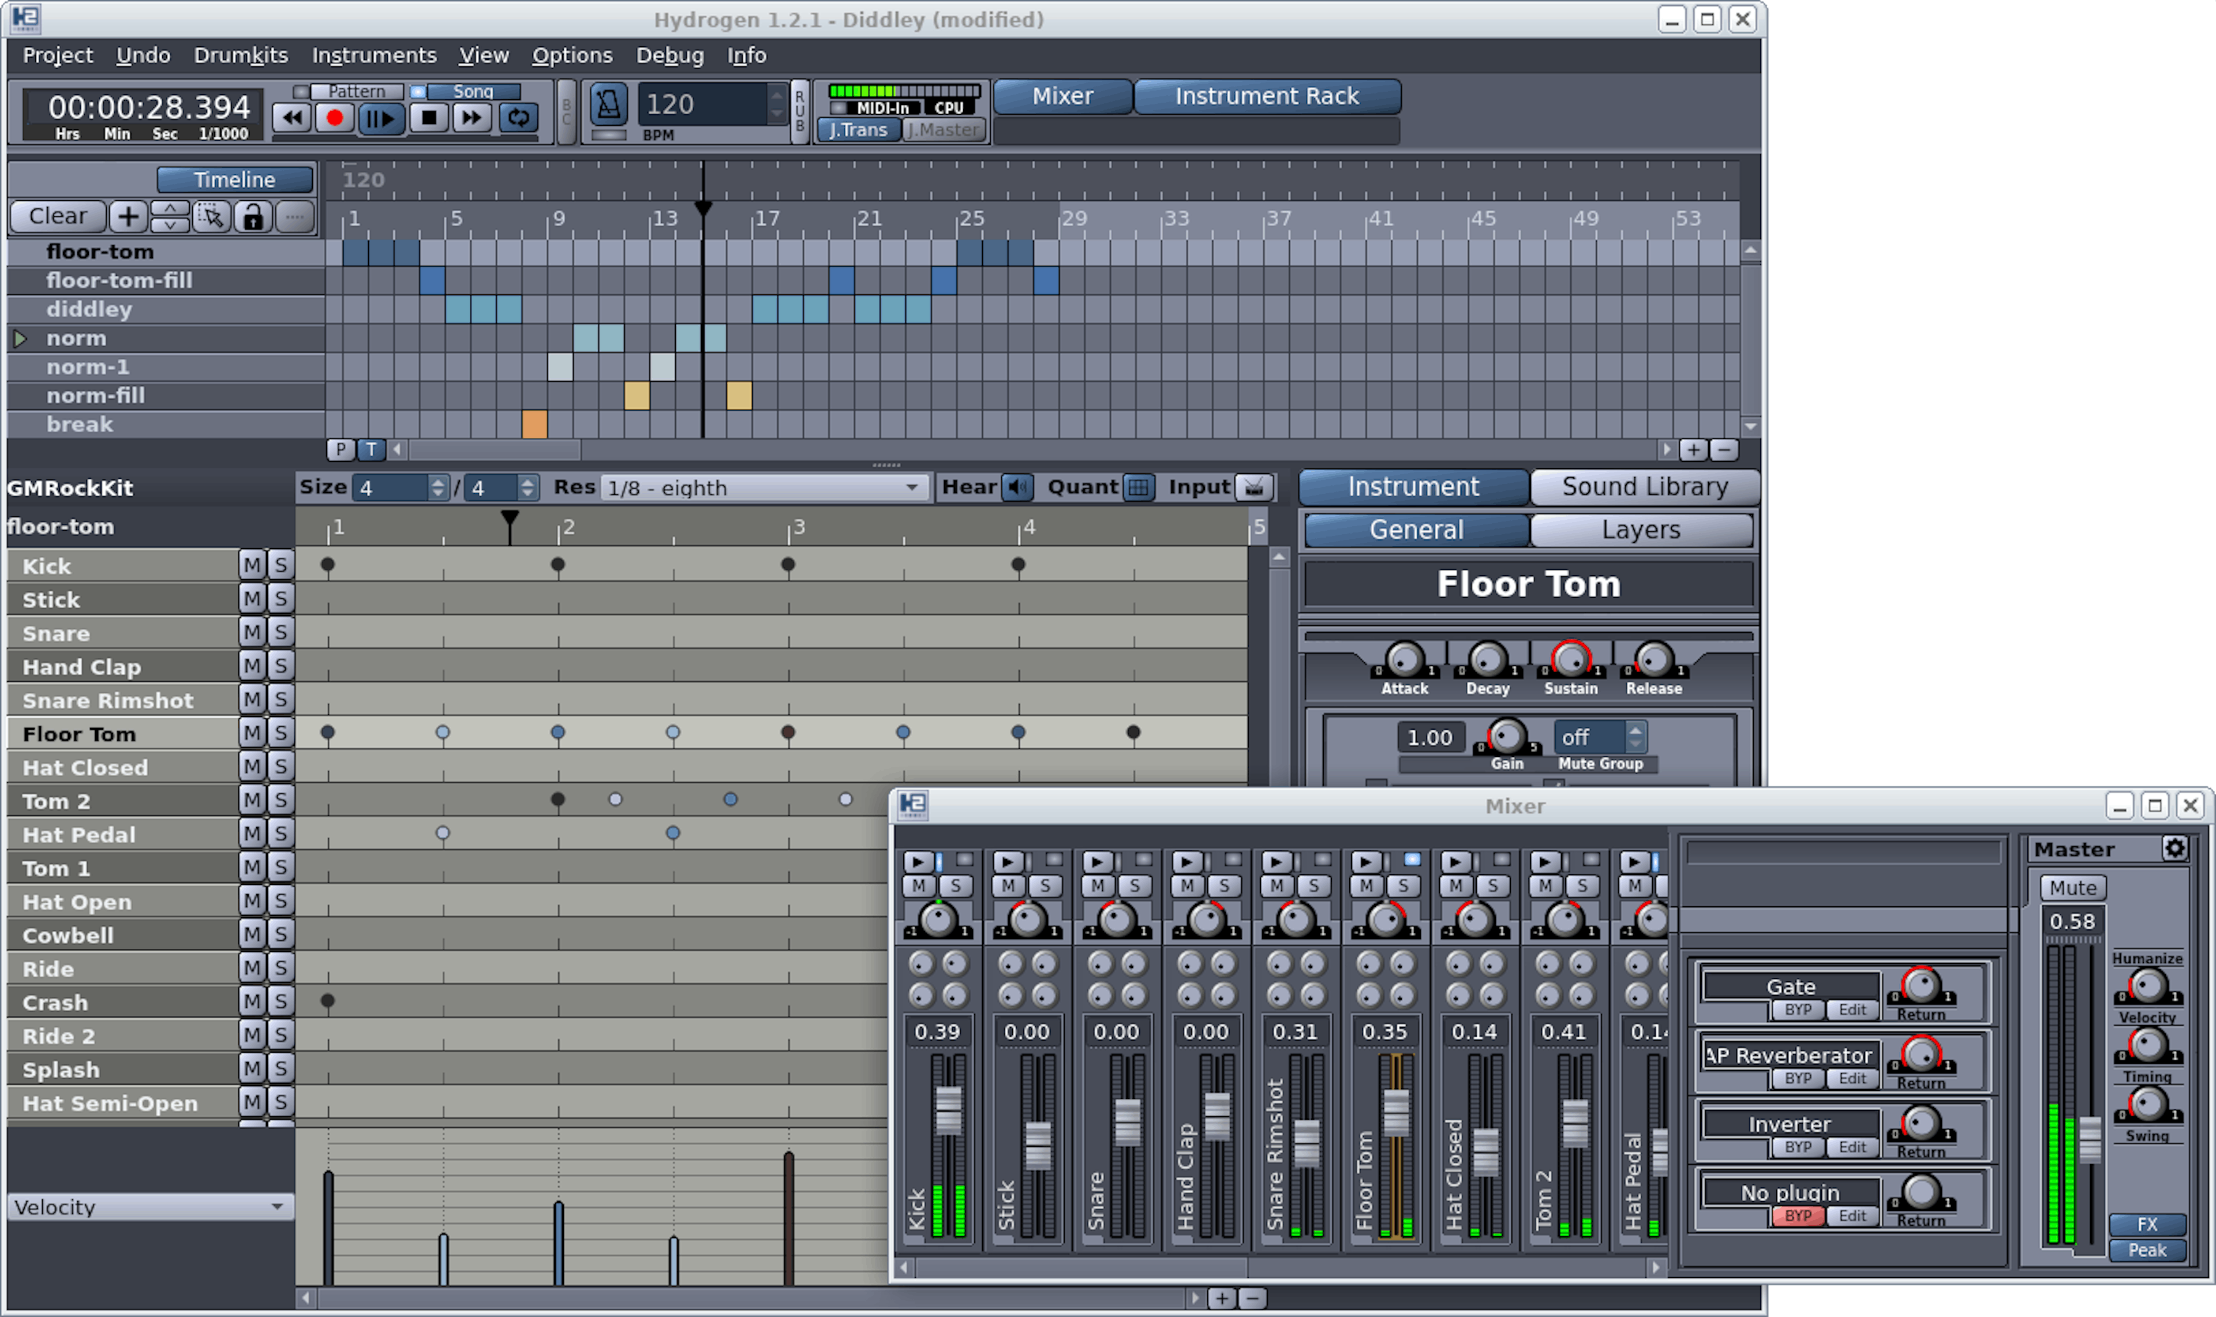Open the Options menu

pos(572,55)
